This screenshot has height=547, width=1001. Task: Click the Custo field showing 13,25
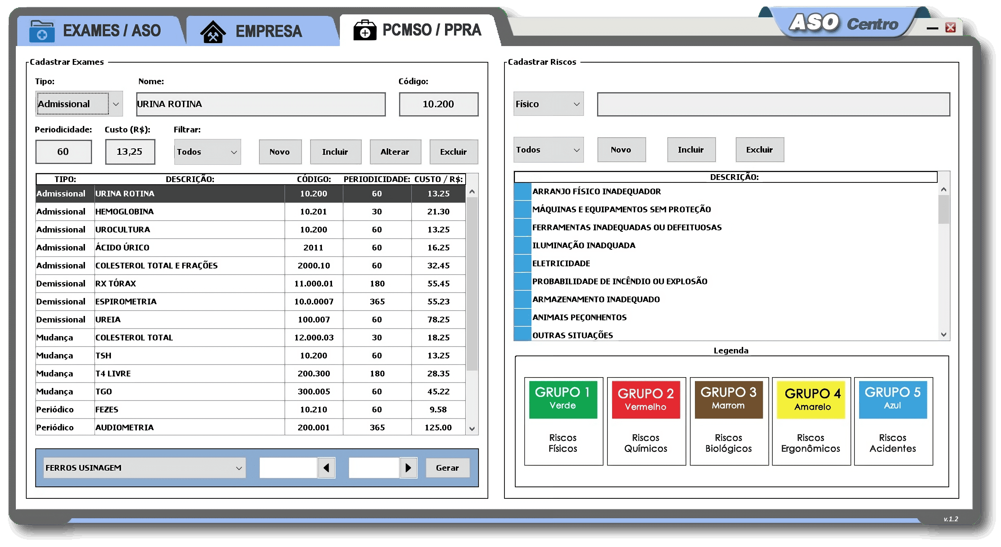pos(130,152)
